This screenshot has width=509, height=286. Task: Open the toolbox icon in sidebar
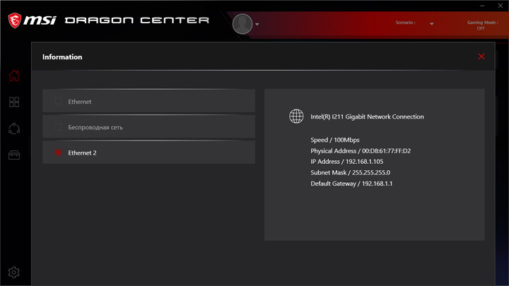[x=14, y=155]
